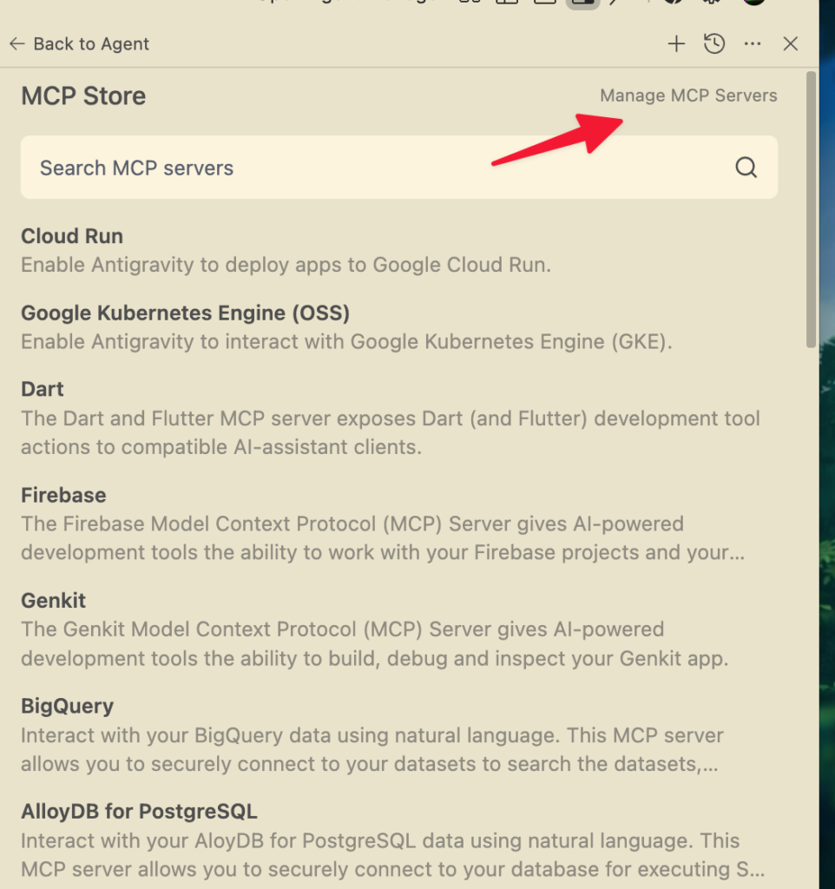Toggle the highlighted secondary sidebar icon
Image resolution: width=835 pixels, height=889 pixels.
582,4
